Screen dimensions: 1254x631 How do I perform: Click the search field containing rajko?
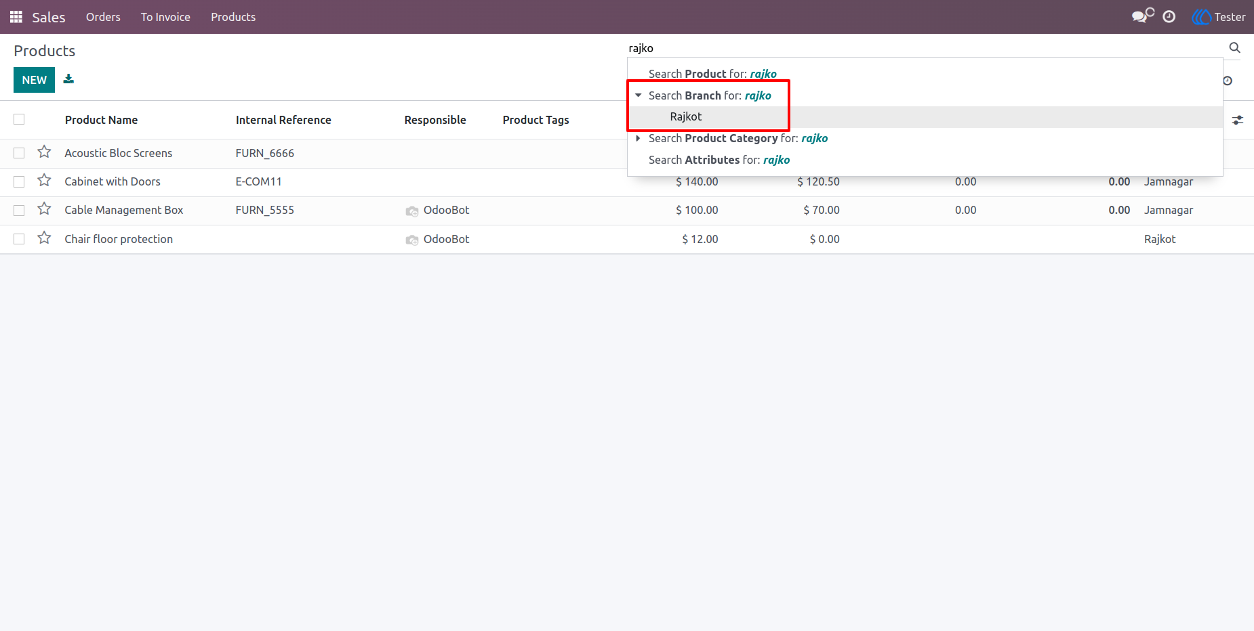tap(925, 48)
